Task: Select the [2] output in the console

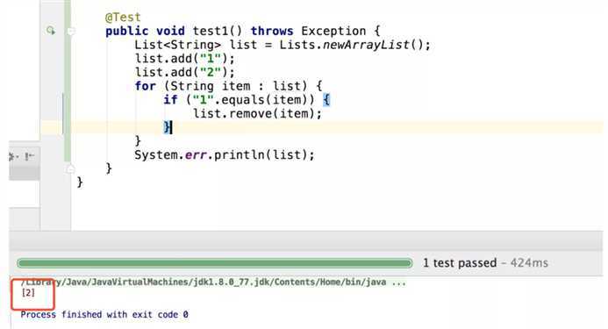Action: [28, 293]
